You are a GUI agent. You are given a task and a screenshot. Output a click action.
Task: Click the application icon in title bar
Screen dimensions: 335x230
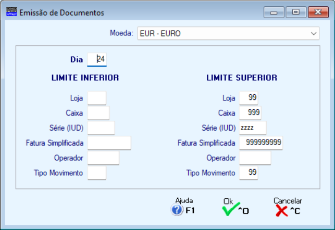click(11, 12)
